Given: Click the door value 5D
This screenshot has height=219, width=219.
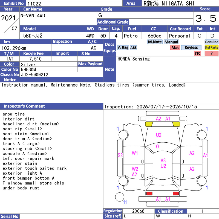Looking at the screenshot, I should 103,36.
